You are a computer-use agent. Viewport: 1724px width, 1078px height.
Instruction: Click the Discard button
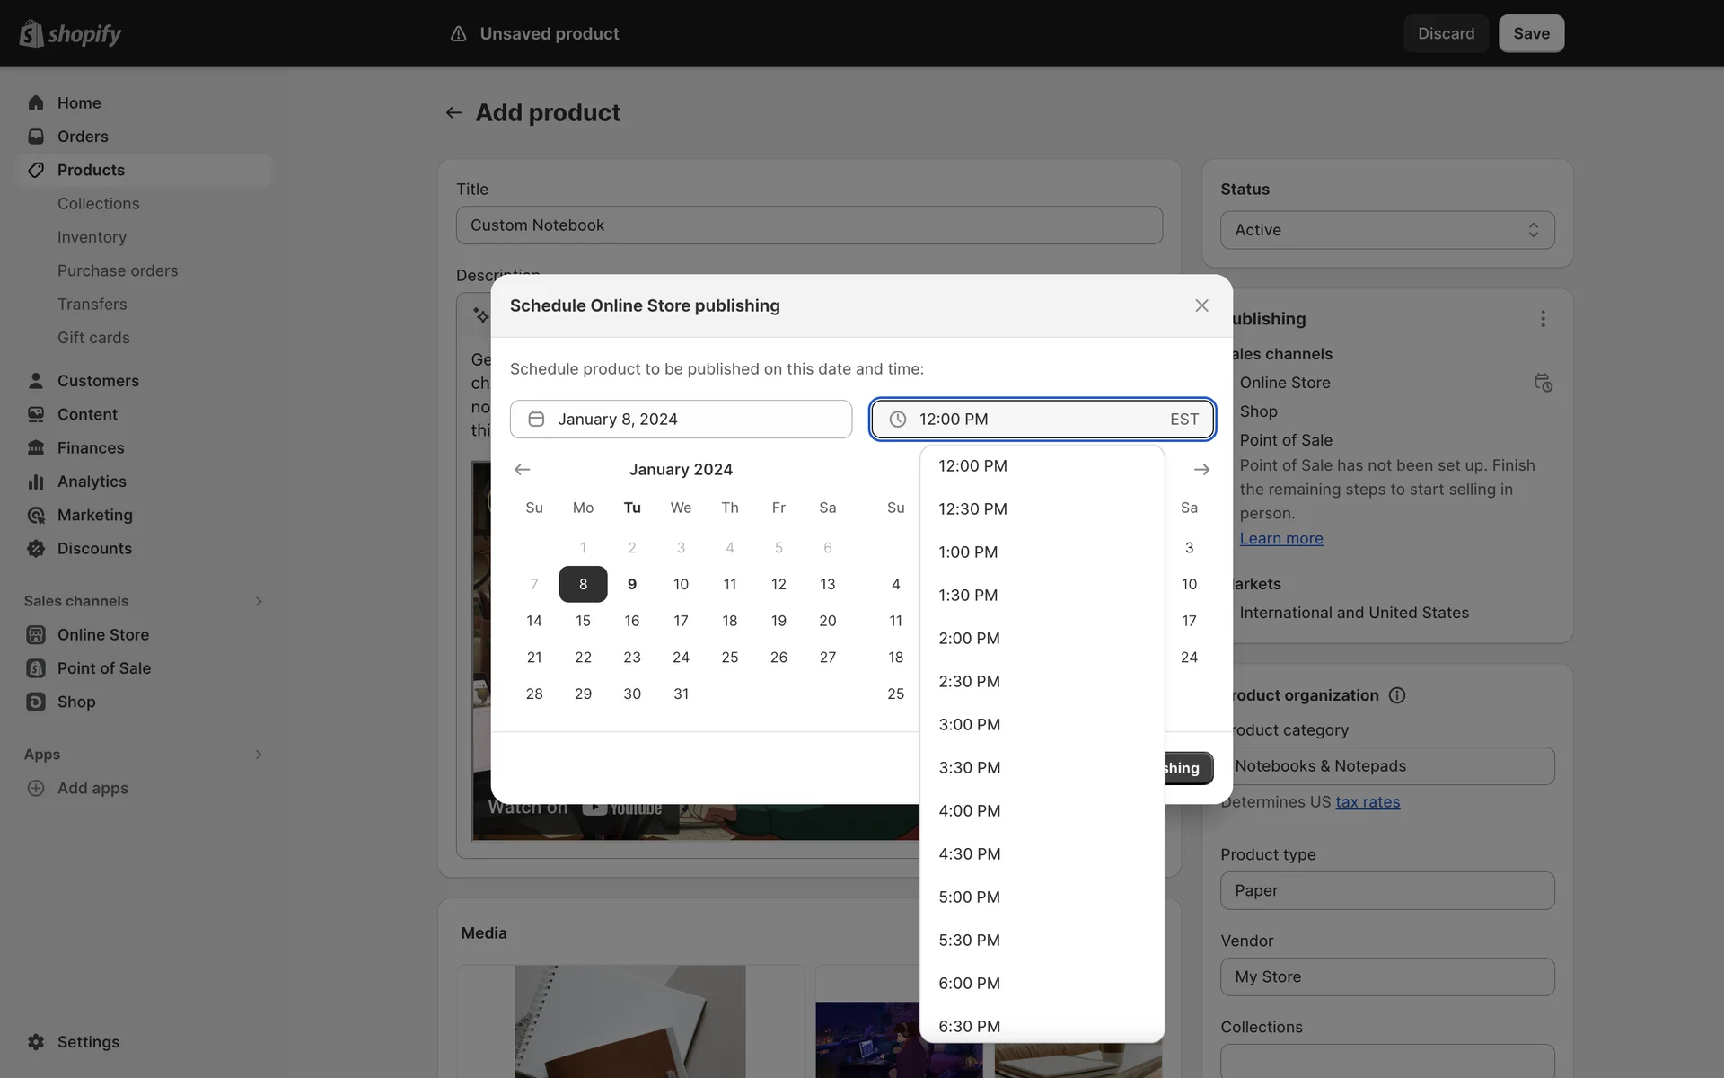tap(1446, 33)
